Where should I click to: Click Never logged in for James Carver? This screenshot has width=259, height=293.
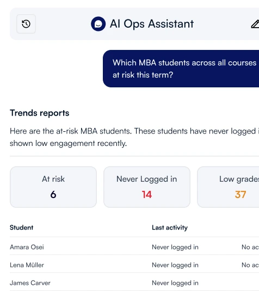(x=175, y=283)
